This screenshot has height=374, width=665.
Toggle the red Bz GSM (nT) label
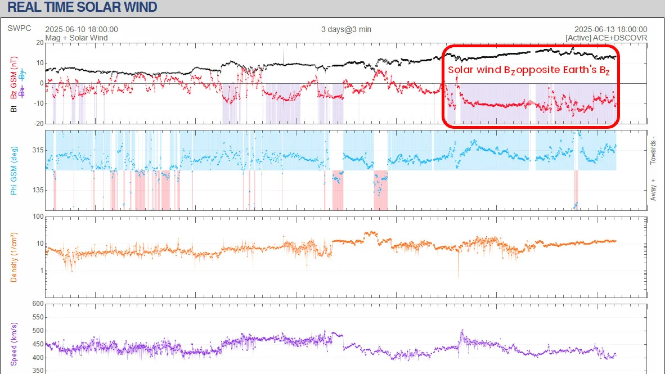(14, 78)
